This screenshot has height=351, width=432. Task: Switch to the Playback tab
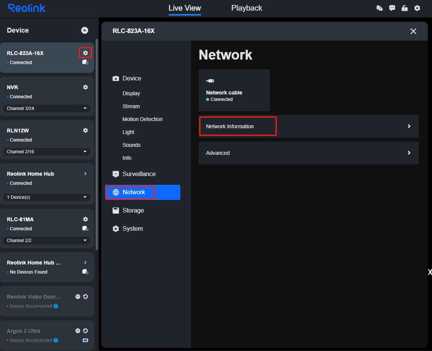[247, 8]
